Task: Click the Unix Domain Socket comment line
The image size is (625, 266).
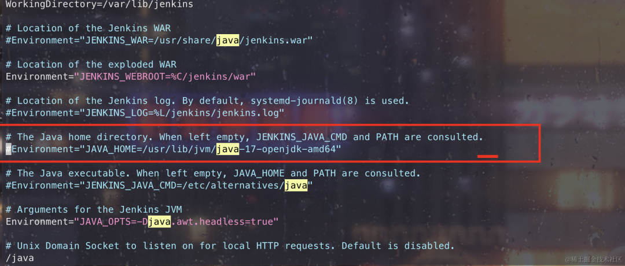Action: [230, 246]
